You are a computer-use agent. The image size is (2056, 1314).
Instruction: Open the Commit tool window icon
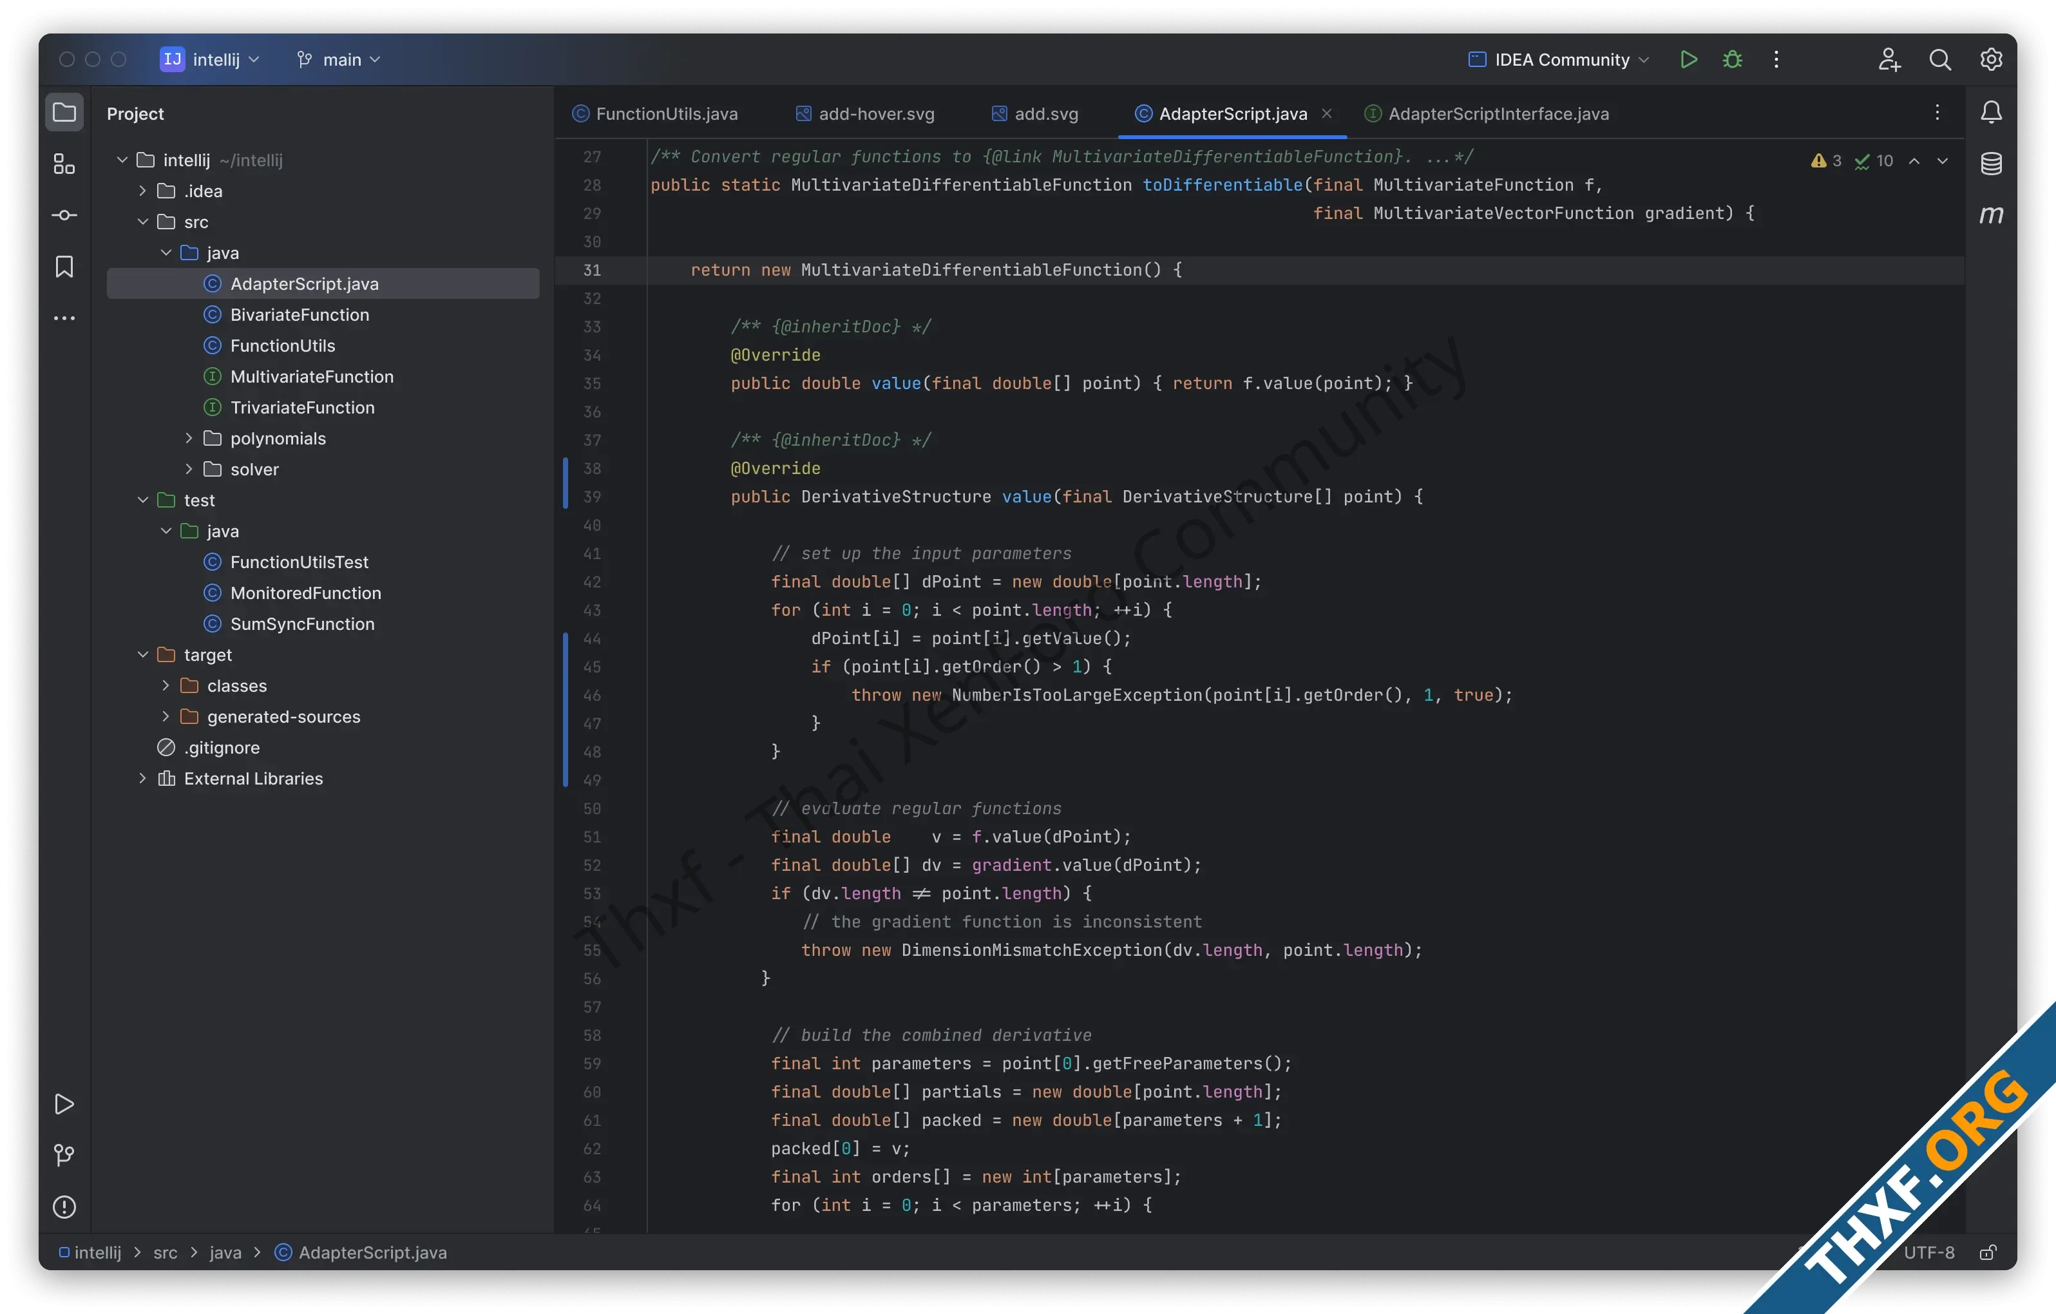tap(64, 215)
